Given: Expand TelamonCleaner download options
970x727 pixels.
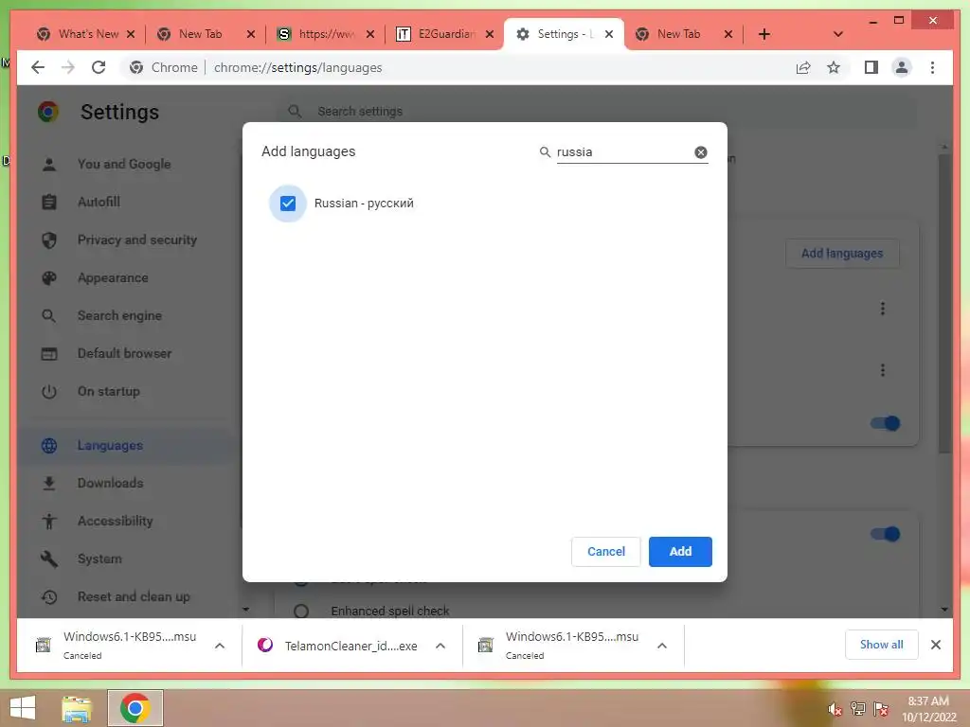Looking at the screenshot, I should pyautogui.click(x=440, y=646).
